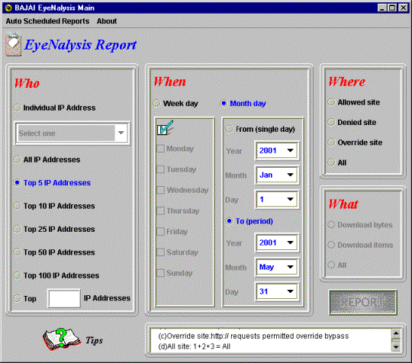
Task: Expand the To Month May dropdown
Action: coord(277,267)
